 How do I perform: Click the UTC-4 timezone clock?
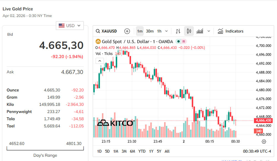click(x=257, y=151)
